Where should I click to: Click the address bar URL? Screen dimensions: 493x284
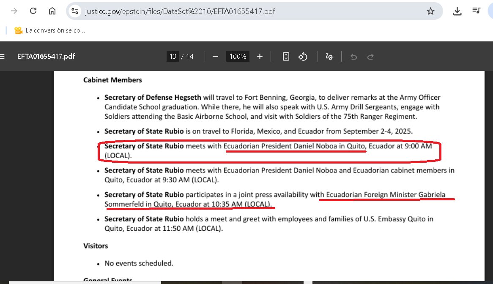pos(180,11)
